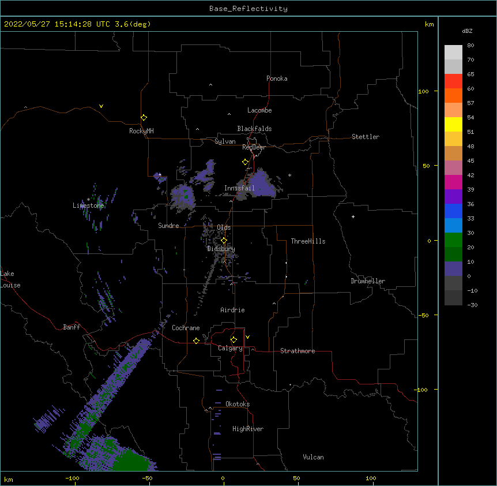Click the Drumheller town label
The width and height of the screenshot is (497, 486).
point(368,281)
